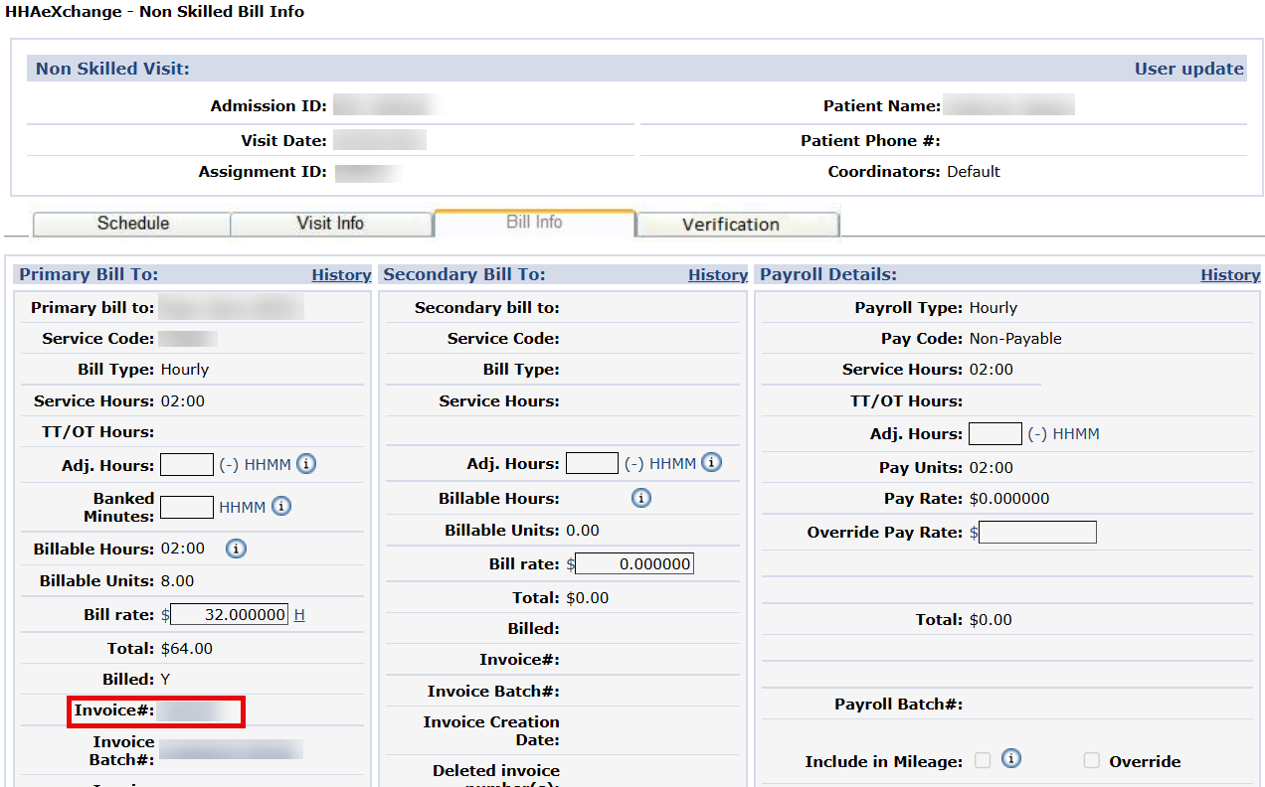1265x787 pixels.
Task: Focus the Secondary Adj. Hours input field
Action: [x=592, y=463]
